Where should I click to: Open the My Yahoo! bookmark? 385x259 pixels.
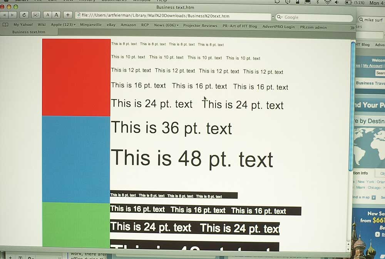tap(23, 25)
